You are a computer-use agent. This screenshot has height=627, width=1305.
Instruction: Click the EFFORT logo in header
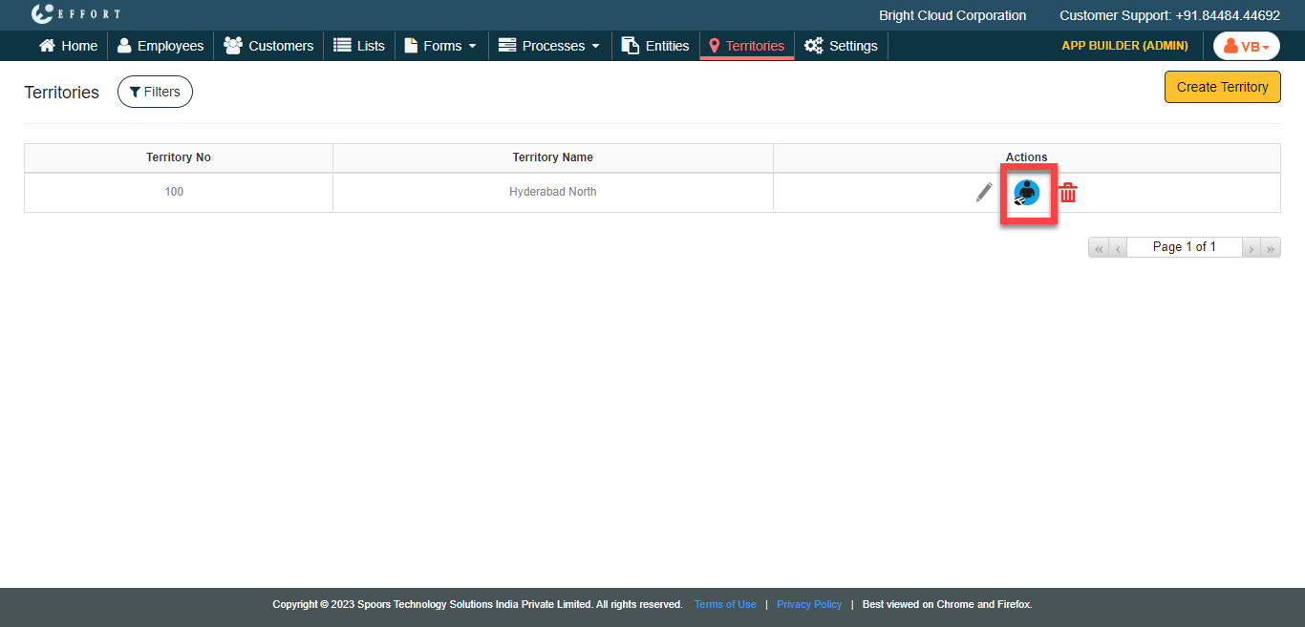[76, 14]
